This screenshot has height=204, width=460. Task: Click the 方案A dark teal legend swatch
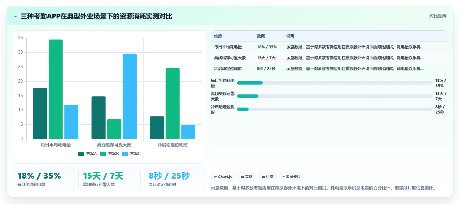[x=81, y=154]
